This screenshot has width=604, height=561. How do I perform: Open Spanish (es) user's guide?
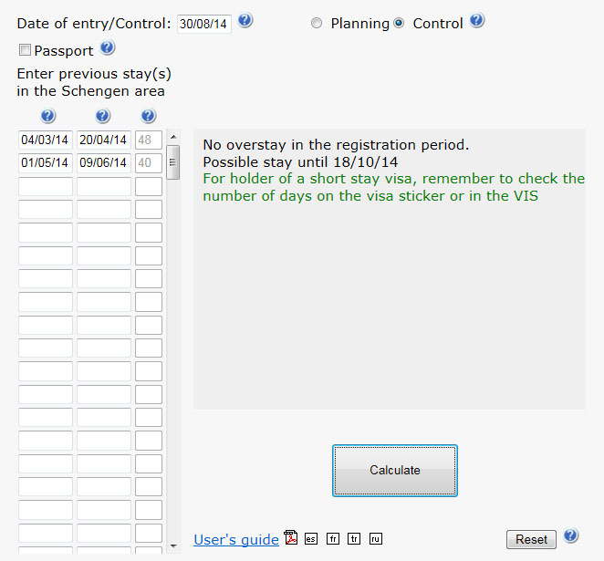(311, 539)
